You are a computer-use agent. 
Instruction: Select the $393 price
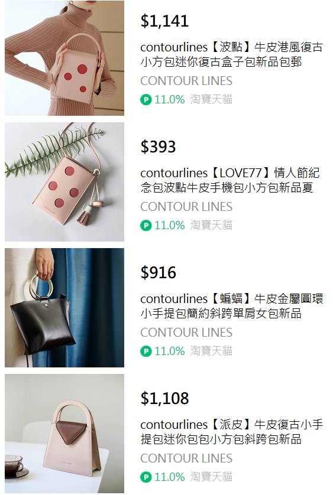(158, 147)
